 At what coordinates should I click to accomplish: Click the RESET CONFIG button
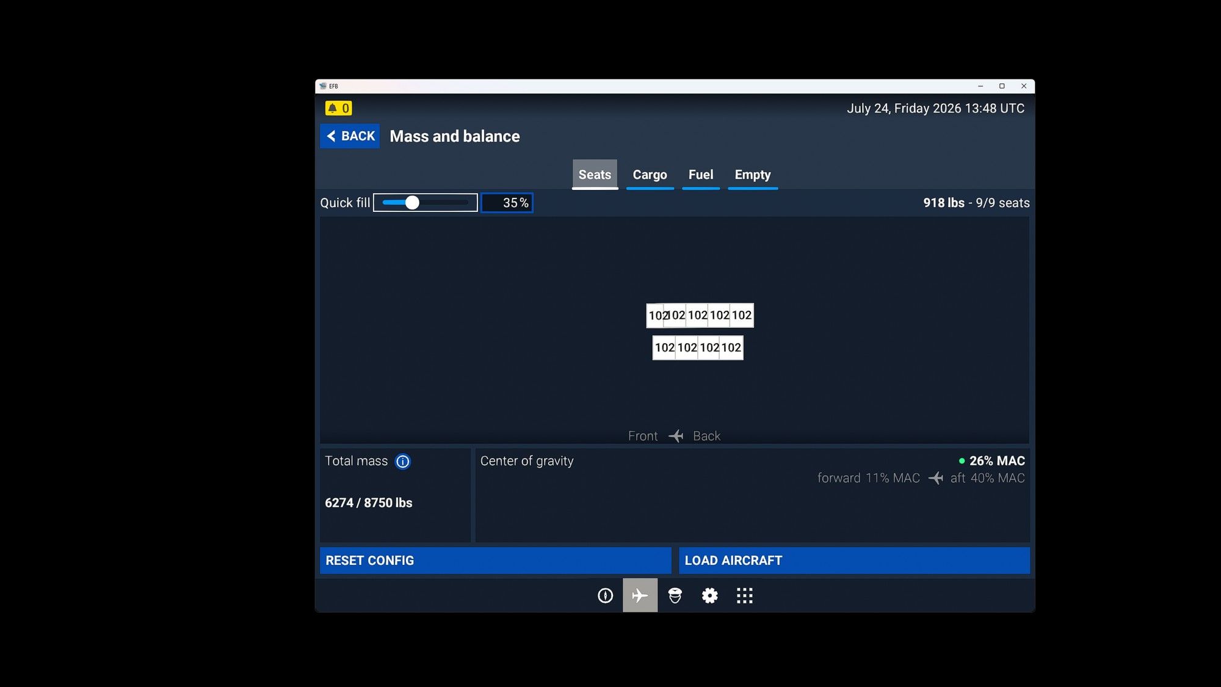coord(495,560)
